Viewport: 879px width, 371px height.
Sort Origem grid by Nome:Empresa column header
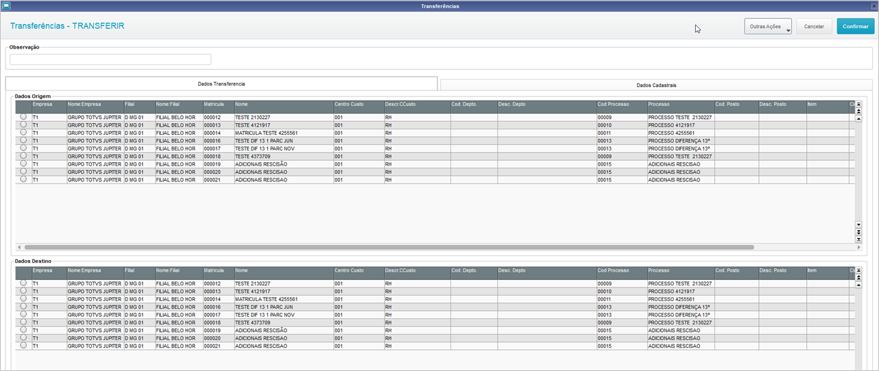point(95,107)
